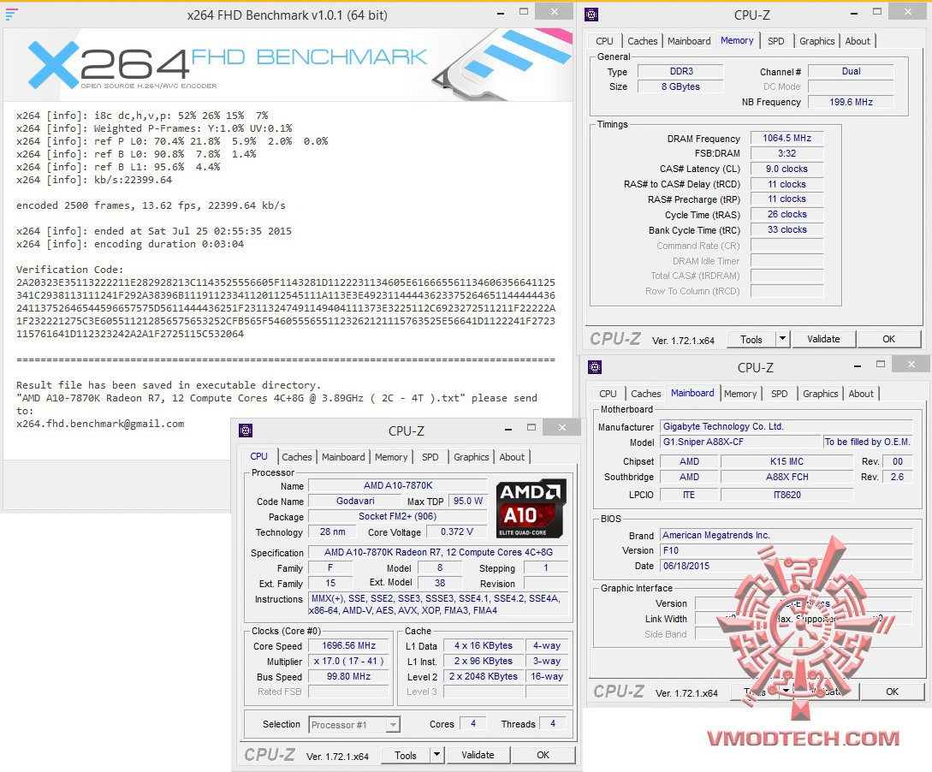Image resolution: width=932 pixels, height=772 pixels.
Task: Click the Bus Speed 99.80 MHz value
Action: point(348,676)
